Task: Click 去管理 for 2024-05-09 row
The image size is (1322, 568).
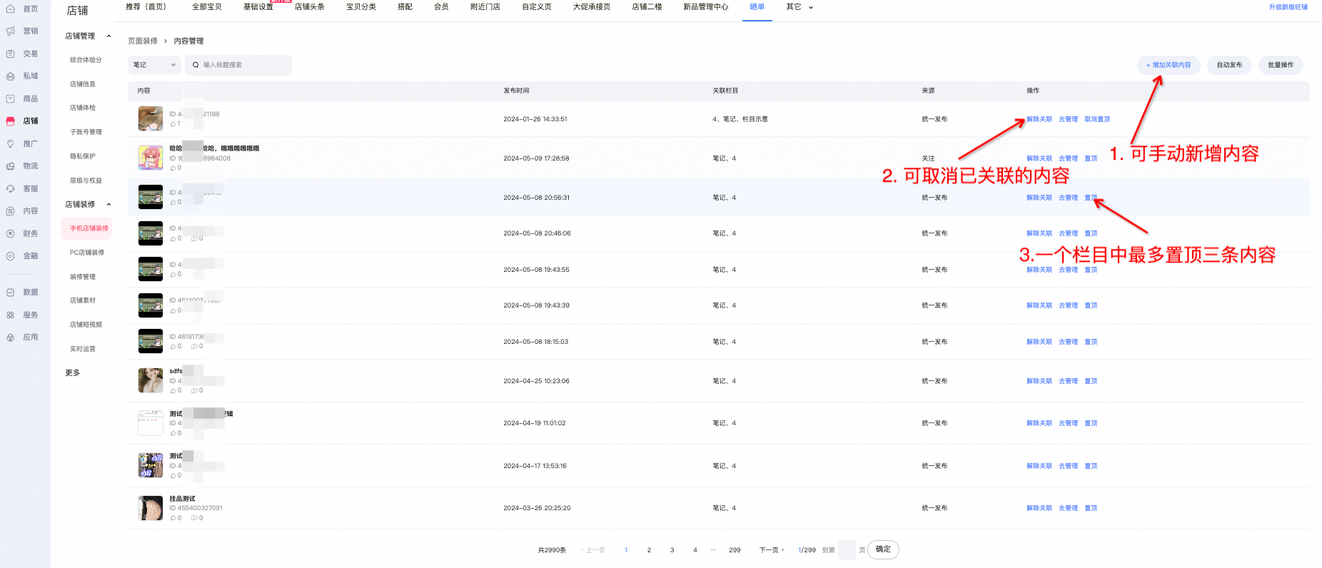Action: (1068, 158)
